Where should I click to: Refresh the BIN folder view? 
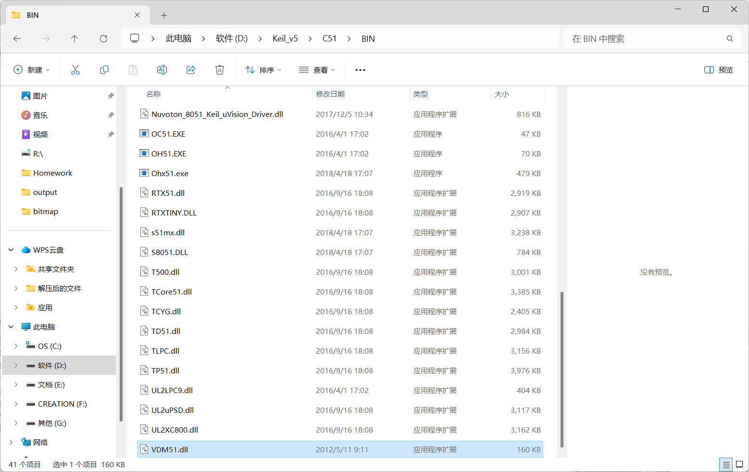pyautogui.click(x=103, y=38)
